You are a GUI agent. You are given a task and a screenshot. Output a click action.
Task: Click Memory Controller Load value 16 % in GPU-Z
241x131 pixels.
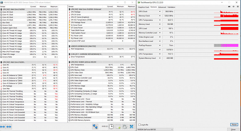point(168,33)
